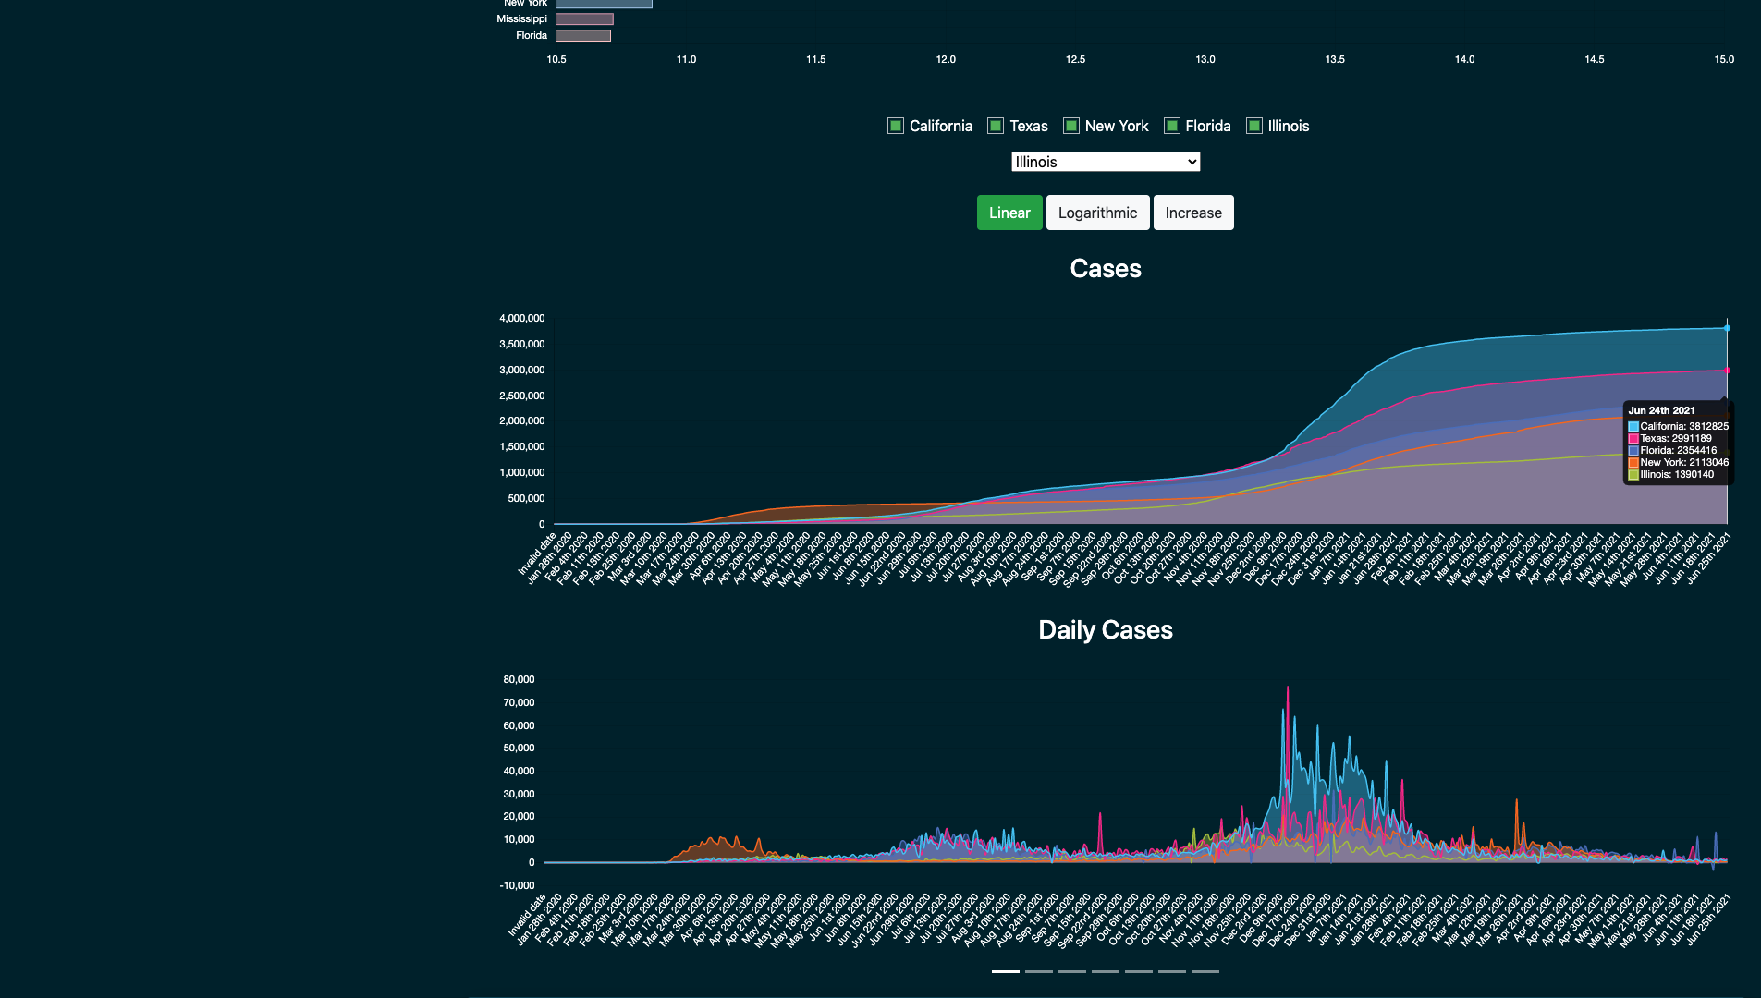The height and width of the screenshot is (998, 1761).
Task: Click the Increase button
Action: coord(1193,213)
